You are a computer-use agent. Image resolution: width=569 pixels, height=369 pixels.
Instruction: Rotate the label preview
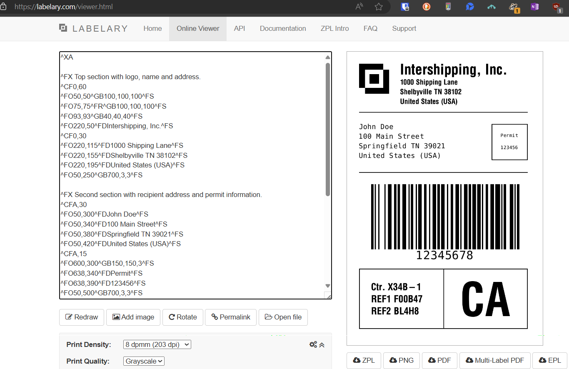click(x=182, y=317)
